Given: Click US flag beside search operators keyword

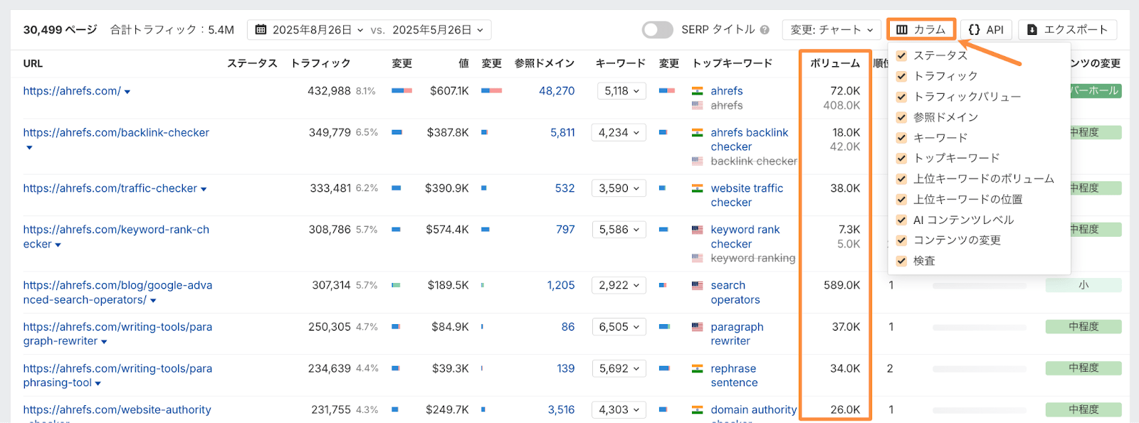Looking at the screenshot, I should [698, 285].
